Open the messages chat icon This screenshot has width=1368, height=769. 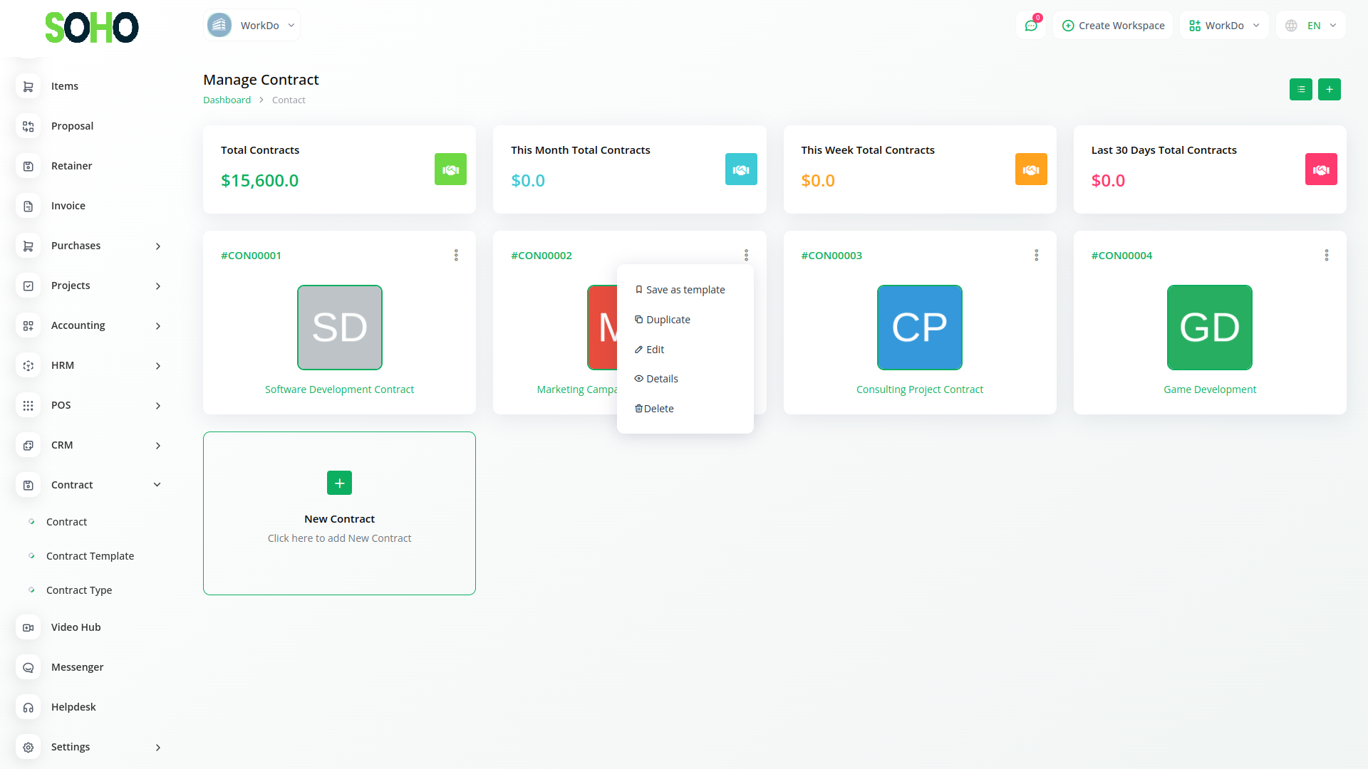click(x=1030, y=26)
